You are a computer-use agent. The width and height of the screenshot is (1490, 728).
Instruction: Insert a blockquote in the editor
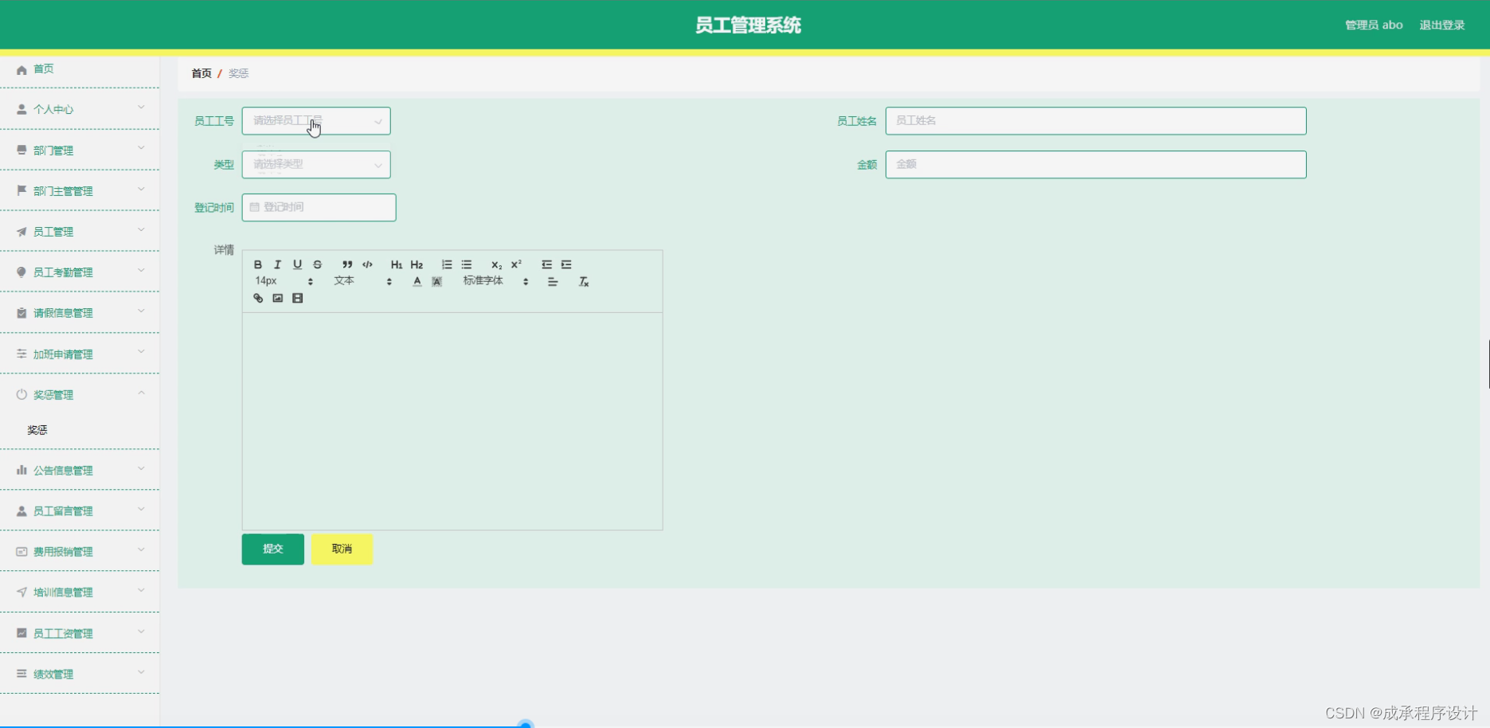(x=346, y=264)
